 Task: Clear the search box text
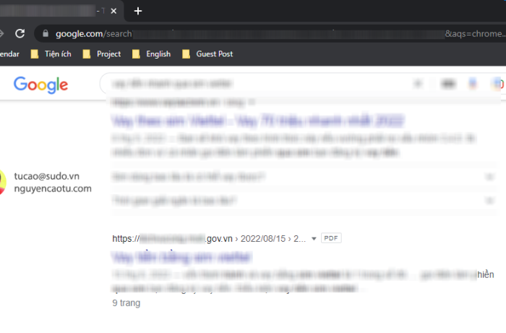click(419, 84)
